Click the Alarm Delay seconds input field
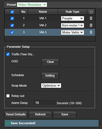This screenshot has height=129, width=102. (x=45, y=103)
